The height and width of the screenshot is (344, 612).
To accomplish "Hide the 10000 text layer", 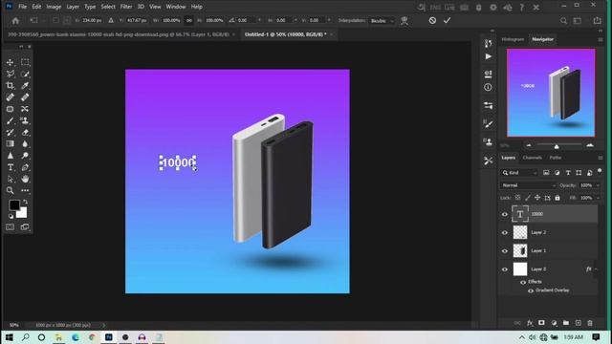I will (505, 214).
